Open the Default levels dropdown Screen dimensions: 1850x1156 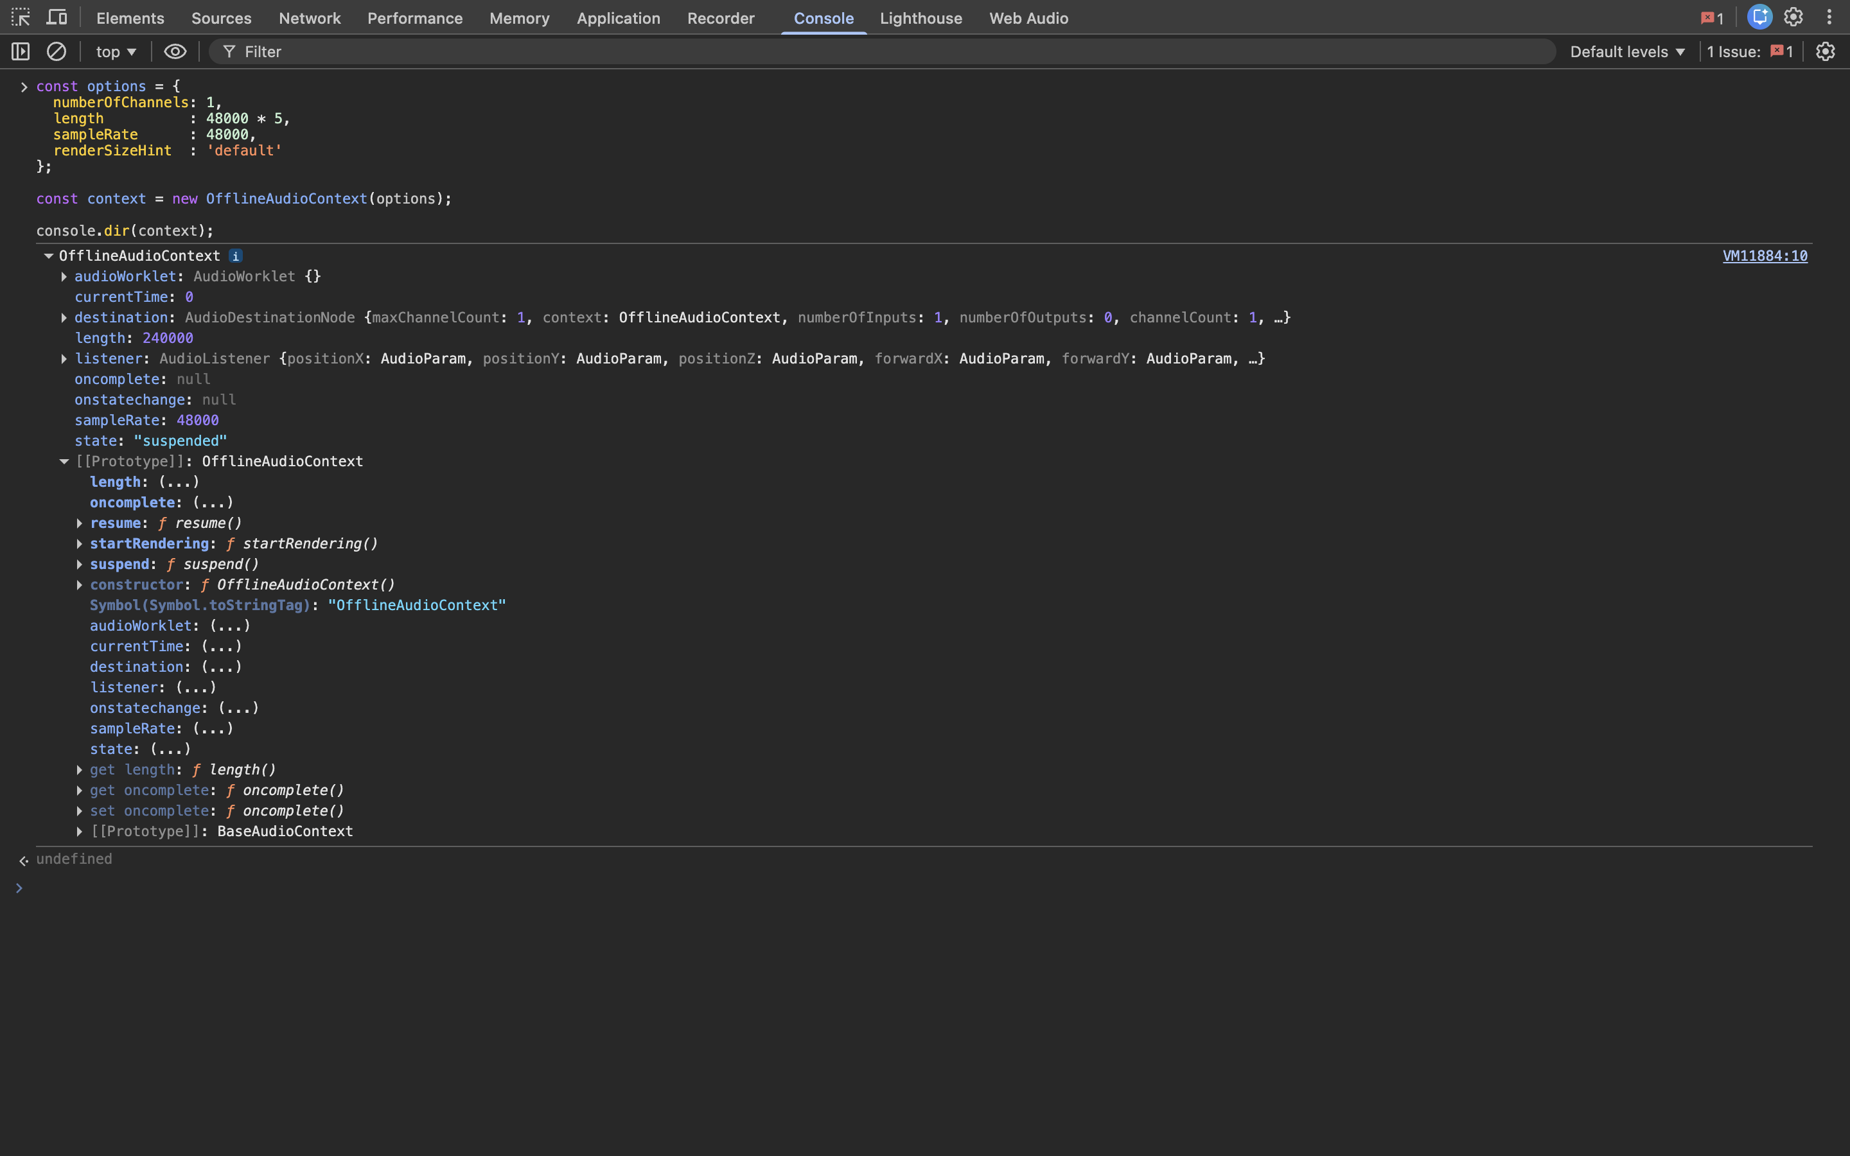[x=1626, y=51]
